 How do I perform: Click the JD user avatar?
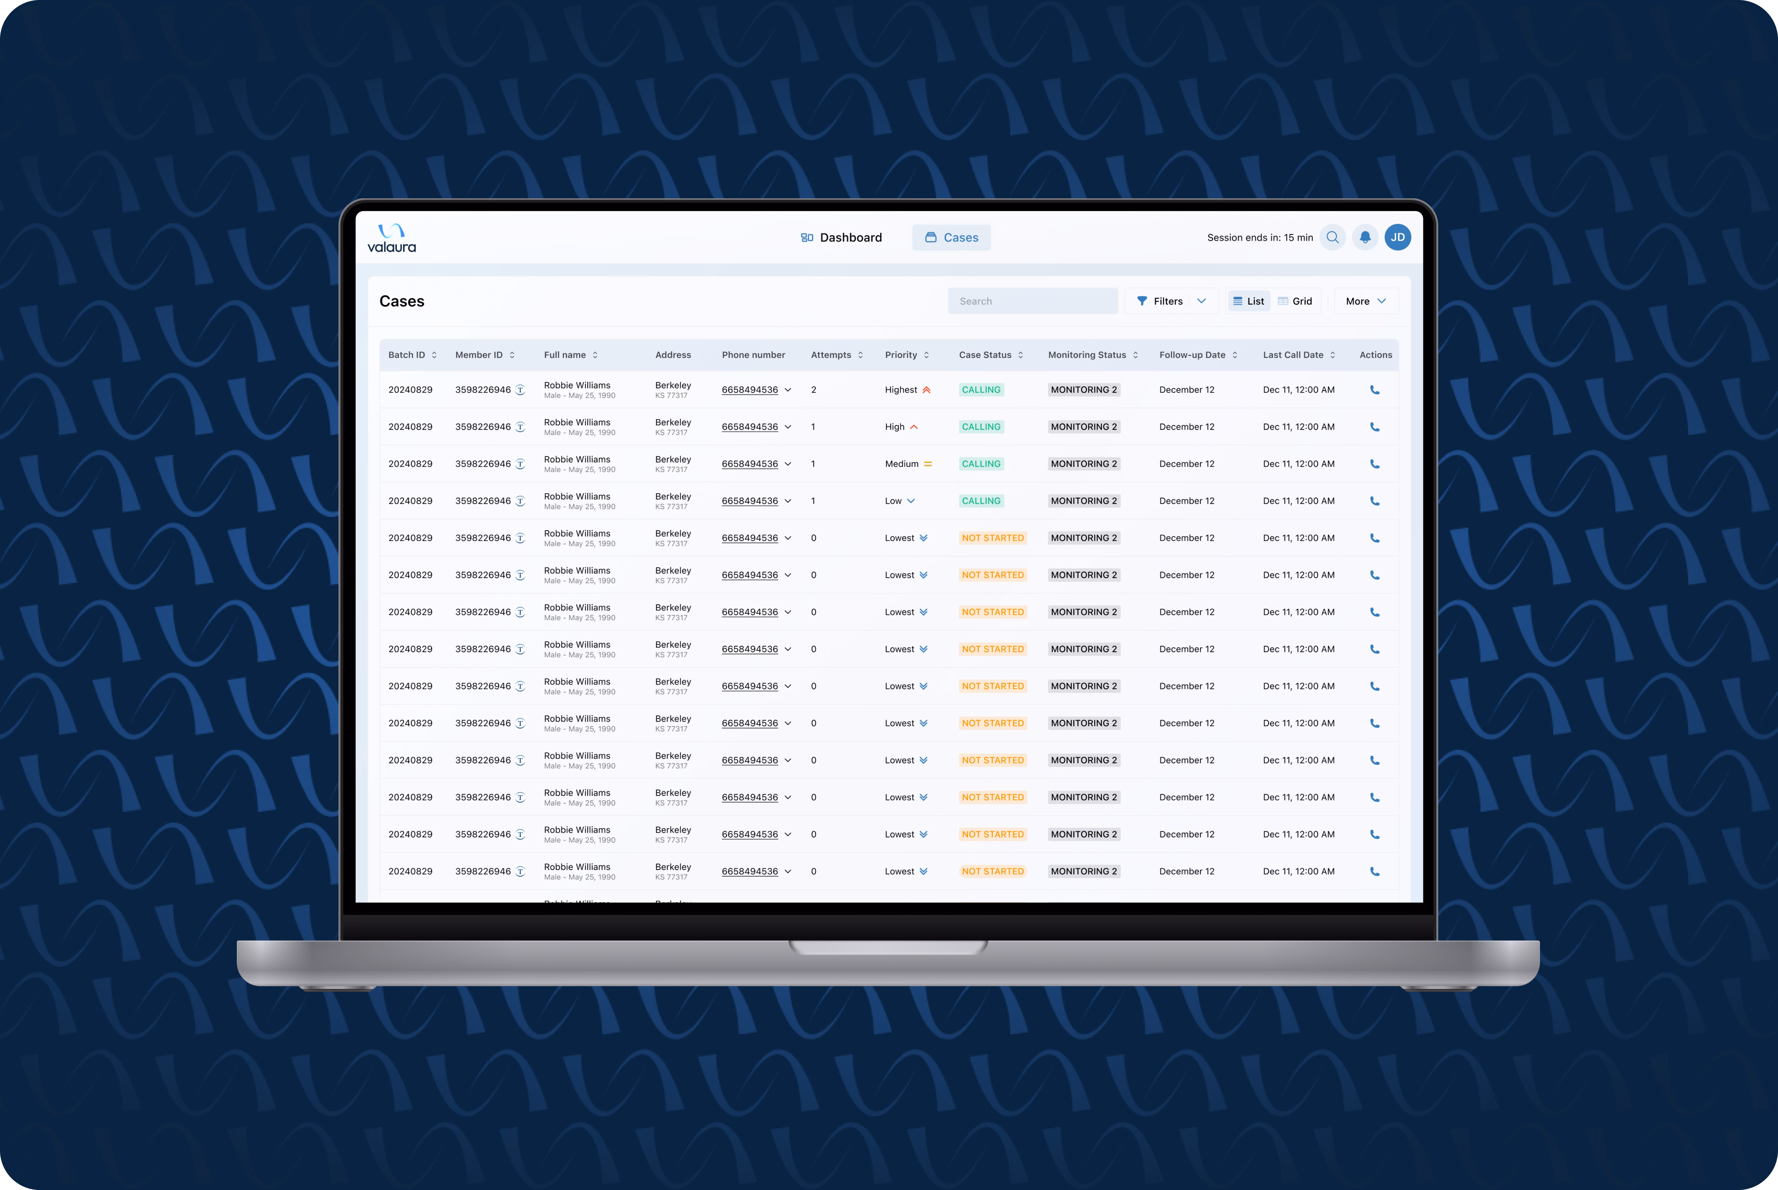[x=1397, y=238]
